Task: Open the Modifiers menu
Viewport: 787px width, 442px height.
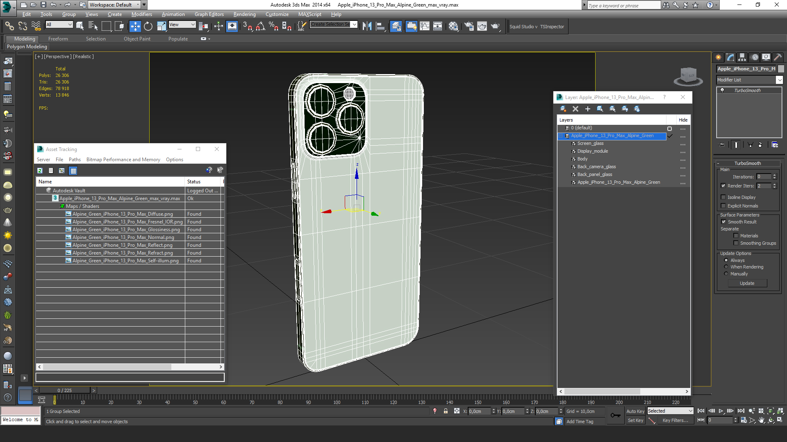Action: (x=141, y=14)
